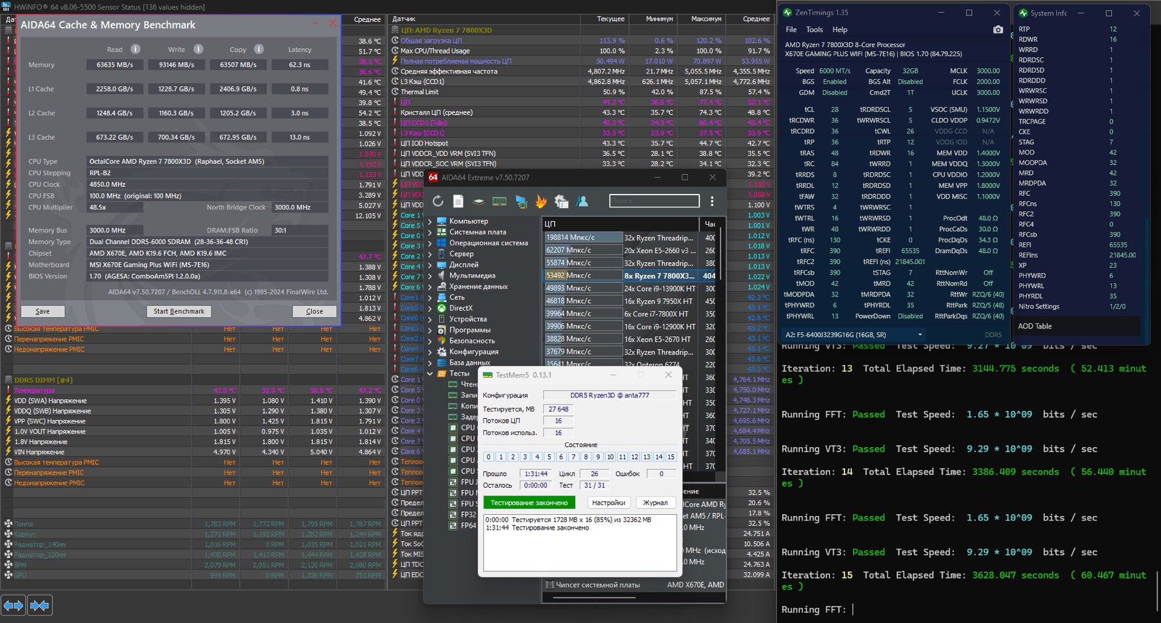Click Close in the Cache & Memory Benchmark

(x=314, y=311)
